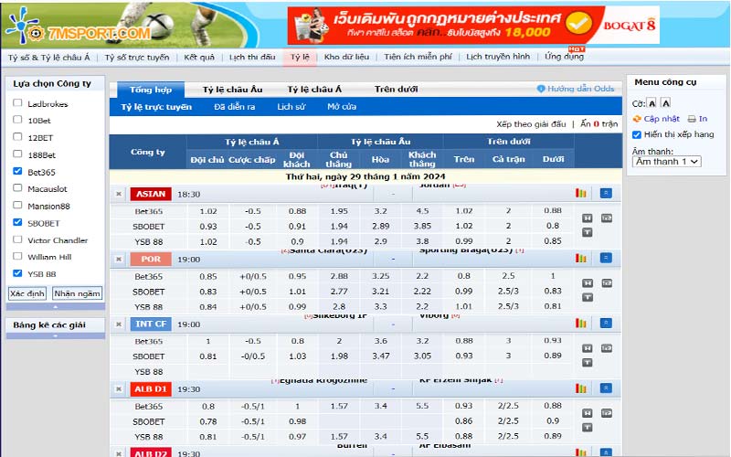Open the Âm thanh 1 dropdown

(x=667, y=162)
